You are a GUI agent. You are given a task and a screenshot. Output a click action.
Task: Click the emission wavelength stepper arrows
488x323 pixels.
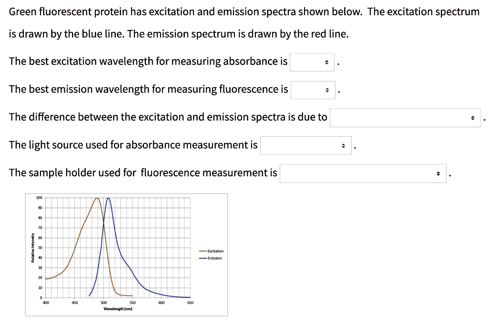pyautogui.click(x=327, y=90)
